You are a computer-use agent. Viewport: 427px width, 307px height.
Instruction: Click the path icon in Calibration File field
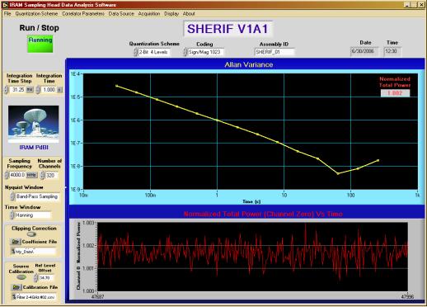point(13,296)
